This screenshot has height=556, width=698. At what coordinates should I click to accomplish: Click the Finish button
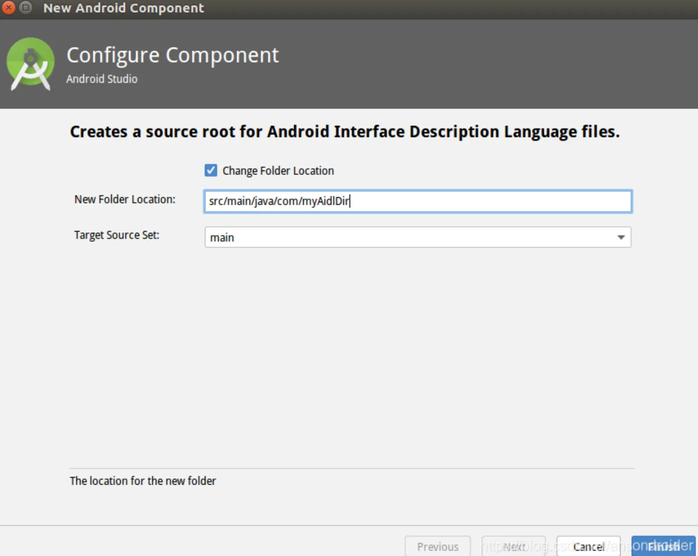coord(663,546)
